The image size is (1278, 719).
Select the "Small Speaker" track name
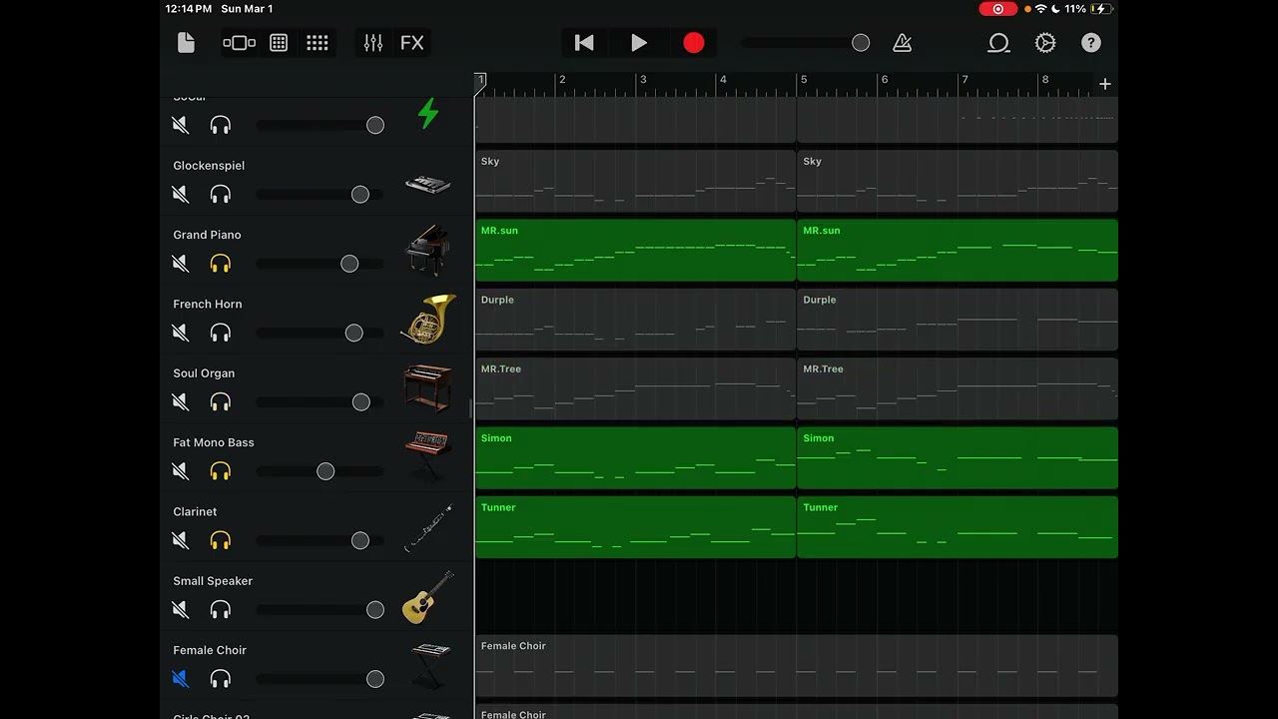[x=213, y=581]
